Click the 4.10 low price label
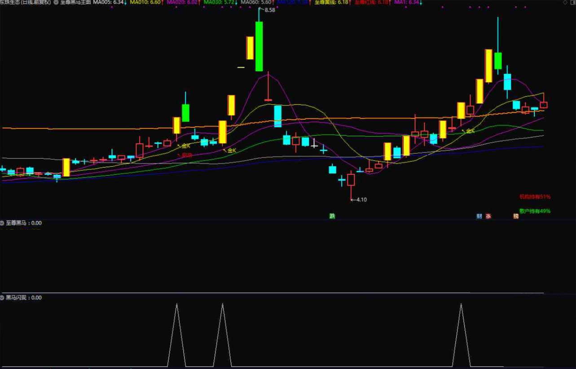Viewport: 576px width, 369px height. [361, 200]
